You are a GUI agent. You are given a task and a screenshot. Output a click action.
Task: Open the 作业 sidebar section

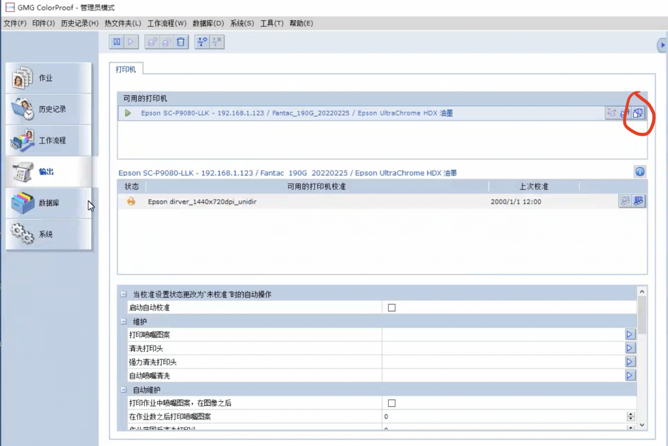tap(48, 78)
